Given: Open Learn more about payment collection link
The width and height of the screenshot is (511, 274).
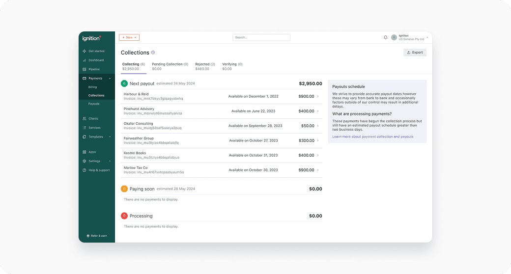Looking at the screenshot, I should (373, 137).
